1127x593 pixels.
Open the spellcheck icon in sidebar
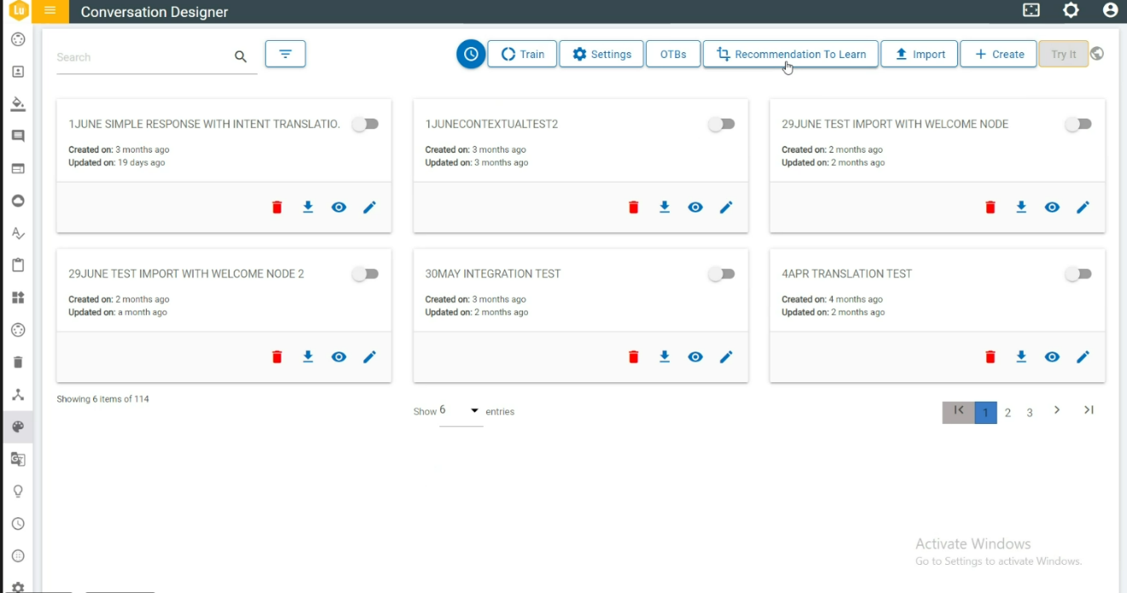click(x=18, y=233)
